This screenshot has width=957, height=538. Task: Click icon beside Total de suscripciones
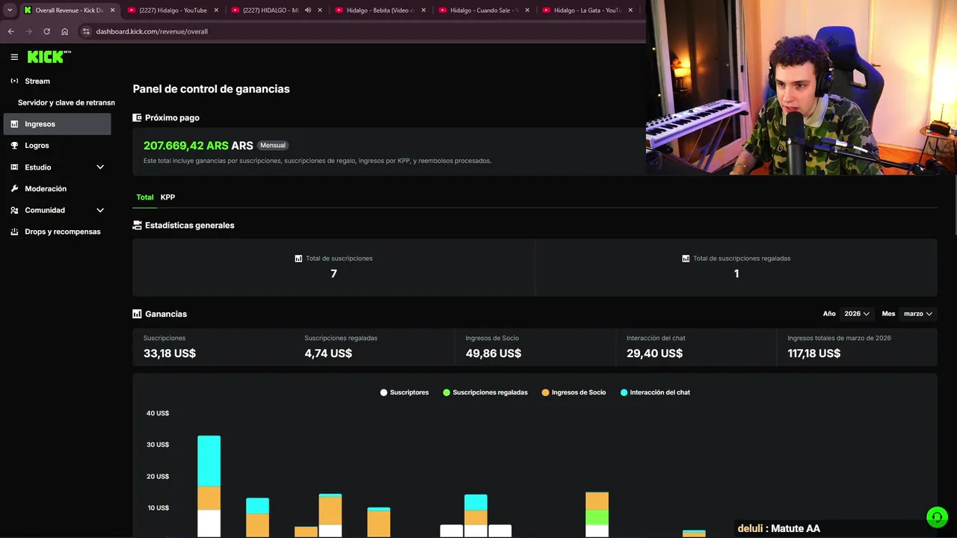point(298,259)
